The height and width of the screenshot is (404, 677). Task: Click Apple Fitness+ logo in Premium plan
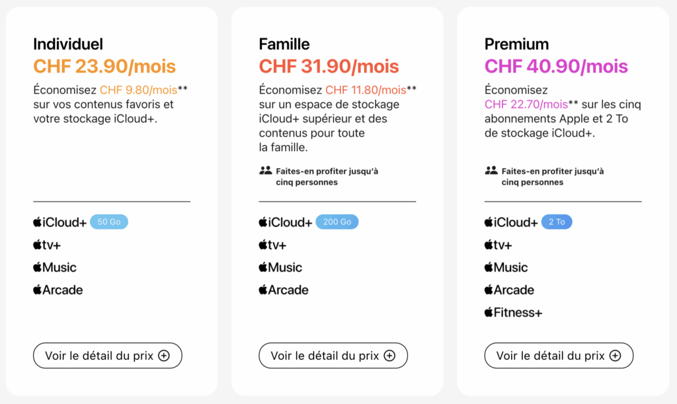513,312
